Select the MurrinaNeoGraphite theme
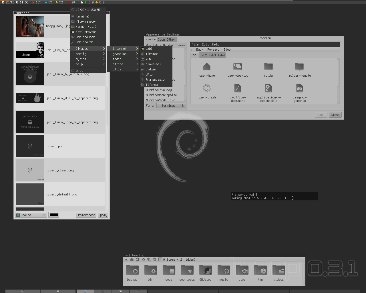Screen dimensions: 366x293 tap(161, 95)
